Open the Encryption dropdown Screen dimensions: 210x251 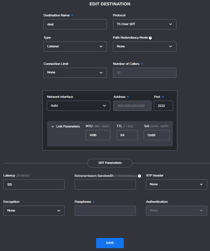[34, 210]
